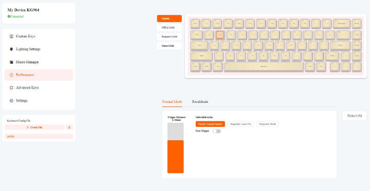Open the Macro Manager icon

pyautogui.click(x=11, y=62)
